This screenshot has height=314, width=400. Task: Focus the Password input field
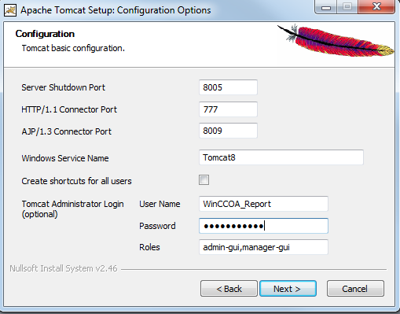pyautogui.click(x=263, y=226)
